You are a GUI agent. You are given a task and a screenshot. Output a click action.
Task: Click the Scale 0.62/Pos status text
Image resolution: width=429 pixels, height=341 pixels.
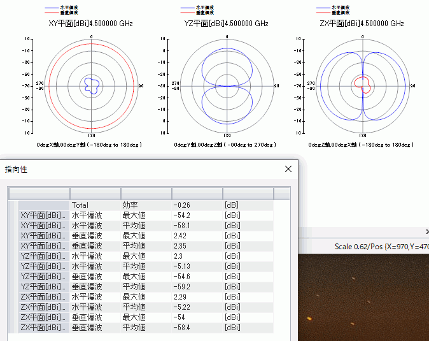381,246
